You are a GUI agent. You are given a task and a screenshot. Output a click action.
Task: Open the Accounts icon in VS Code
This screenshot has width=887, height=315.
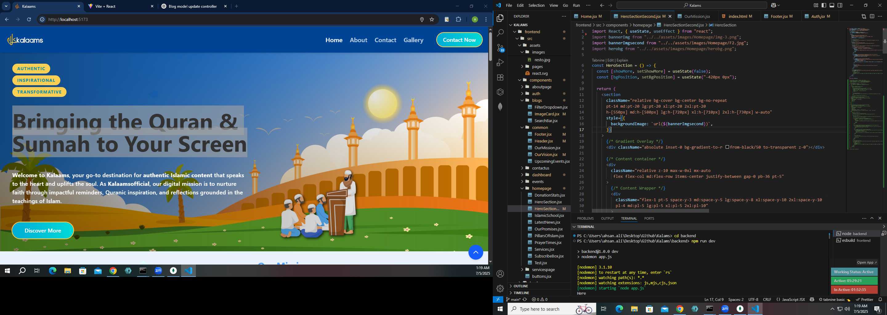tap(500, 274)
